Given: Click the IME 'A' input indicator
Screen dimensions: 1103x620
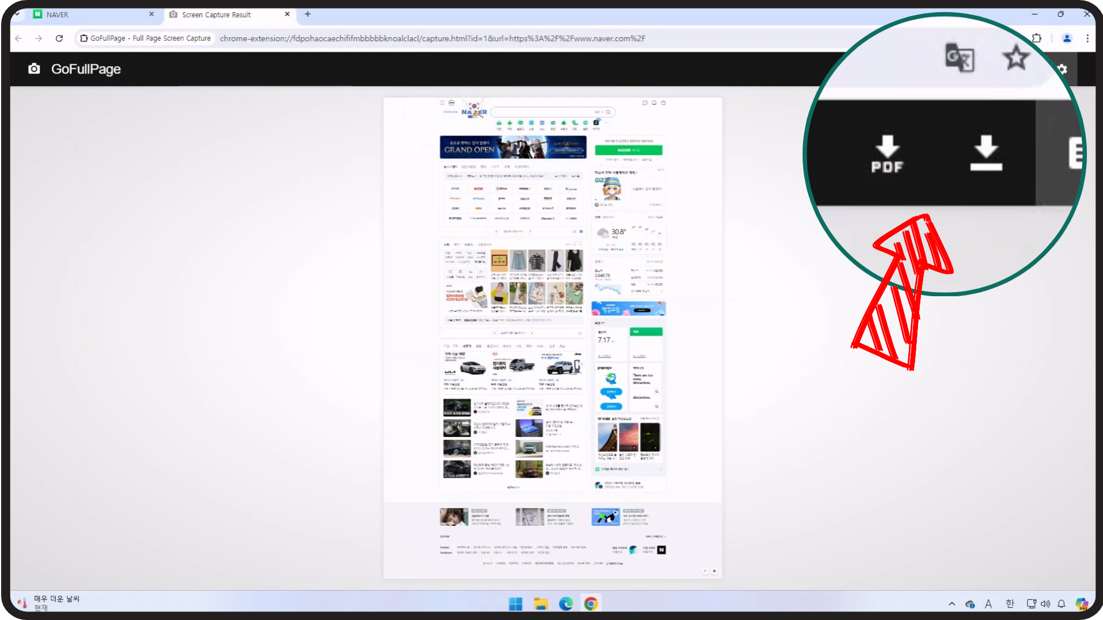Looking at the screenshot, I should point(988,603).
